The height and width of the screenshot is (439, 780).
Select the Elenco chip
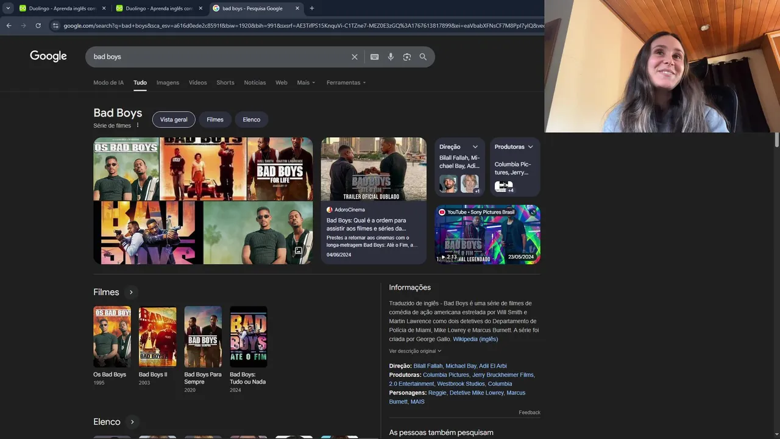click(x=252, y=120)
